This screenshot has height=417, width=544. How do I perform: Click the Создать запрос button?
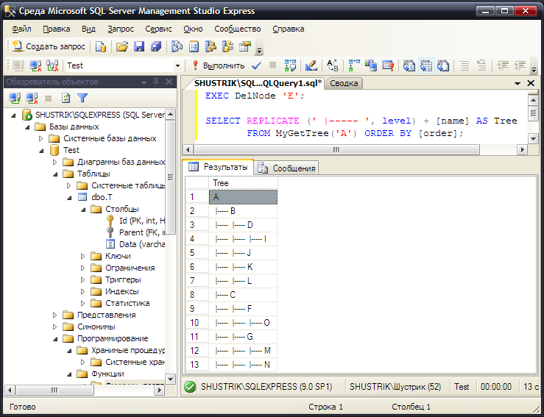click(49, 46)
